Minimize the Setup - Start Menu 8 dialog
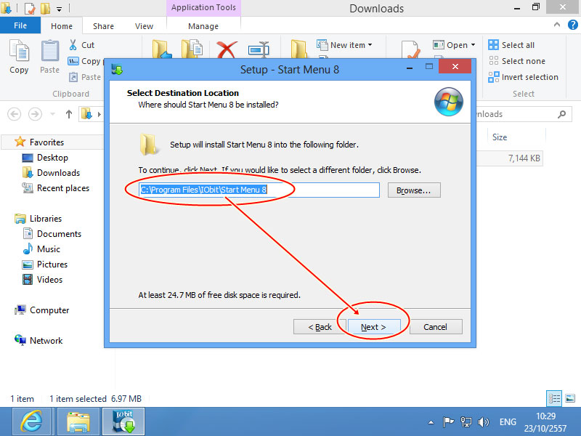 pos(410,68)
